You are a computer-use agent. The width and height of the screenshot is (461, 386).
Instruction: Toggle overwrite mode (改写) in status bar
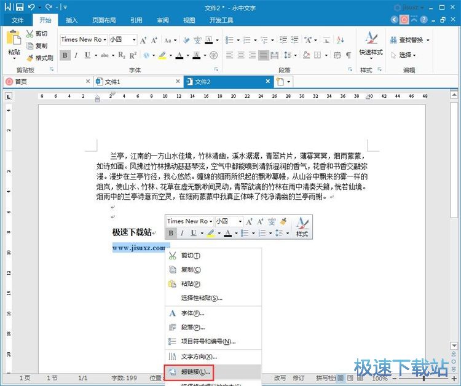[x=280, y=378]
